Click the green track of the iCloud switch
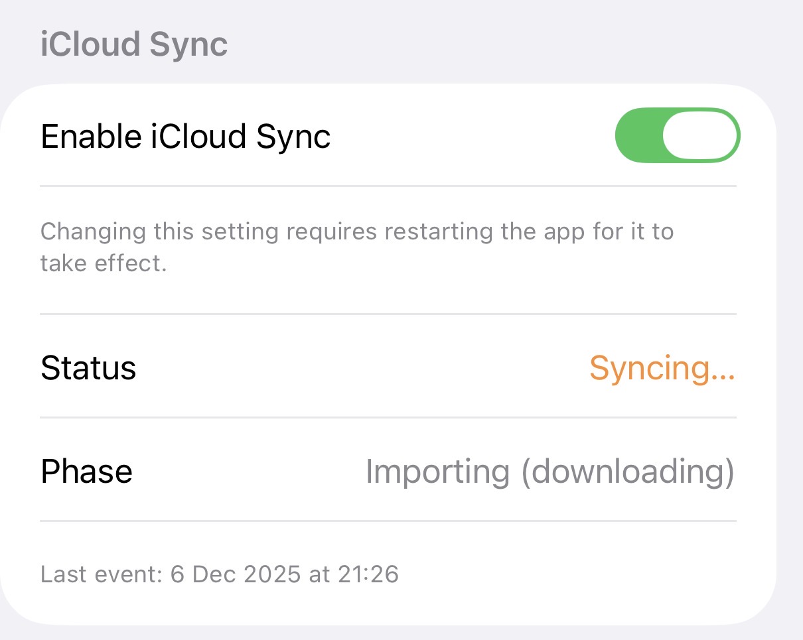The height and width of the screenshot is (640, 803). point(638,136)
